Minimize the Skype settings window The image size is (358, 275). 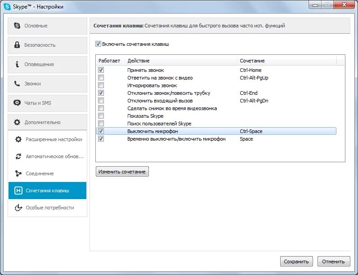click(316, 5)
